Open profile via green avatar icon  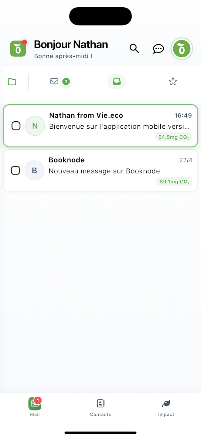(x=182, y=49)
